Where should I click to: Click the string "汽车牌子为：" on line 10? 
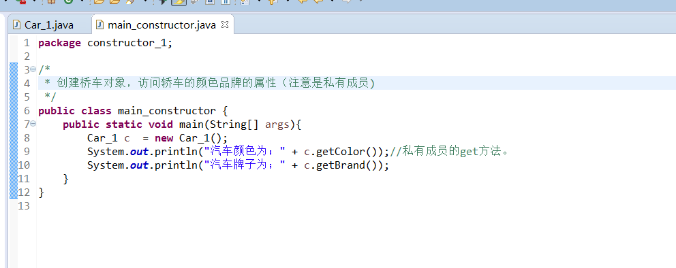click(x=245, y=165)
